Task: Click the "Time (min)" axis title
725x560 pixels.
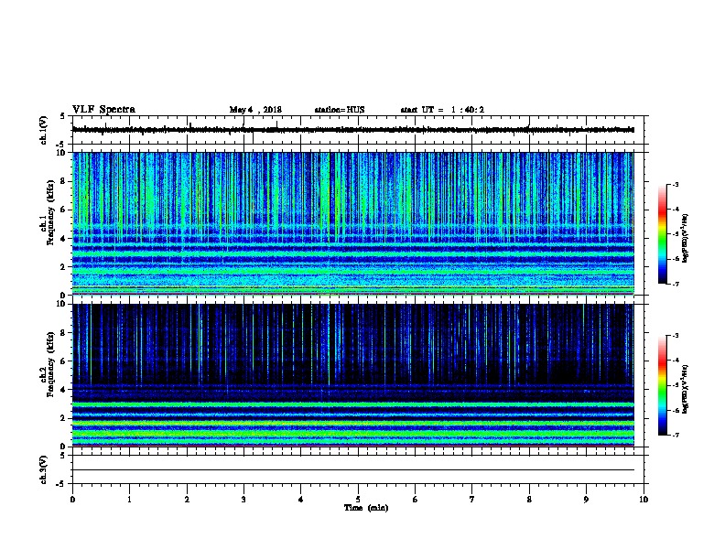Action: click(366, 508)
